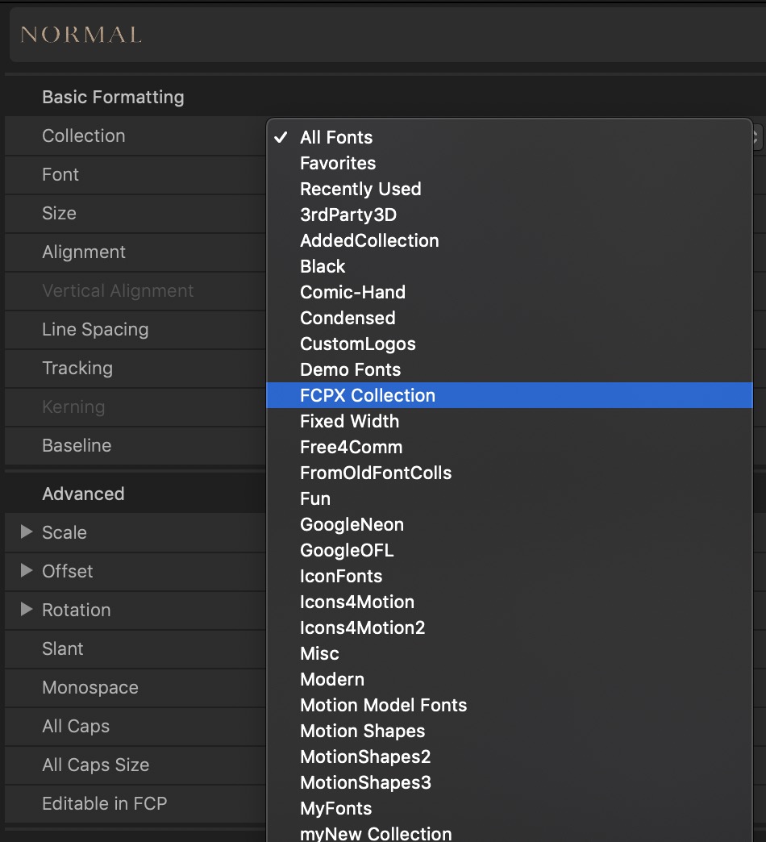Viewport: 766px width, 842px height.
Task: Select the Motion Shapes collection
Action: click(x=362, y=731)
